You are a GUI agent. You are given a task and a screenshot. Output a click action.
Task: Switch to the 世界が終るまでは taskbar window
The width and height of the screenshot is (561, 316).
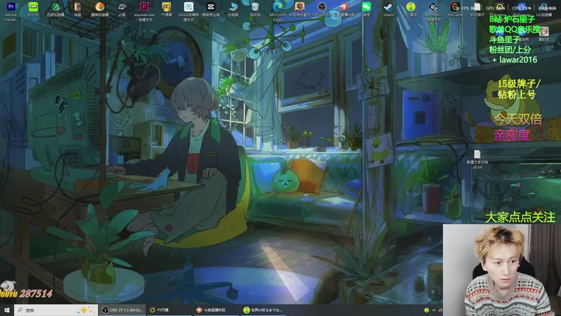click(263, 310)
